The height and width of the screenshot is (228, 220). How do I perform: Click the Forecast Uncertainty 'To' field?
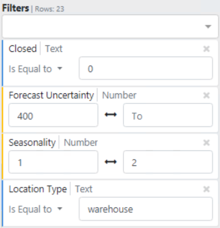(x=168, y=115)
